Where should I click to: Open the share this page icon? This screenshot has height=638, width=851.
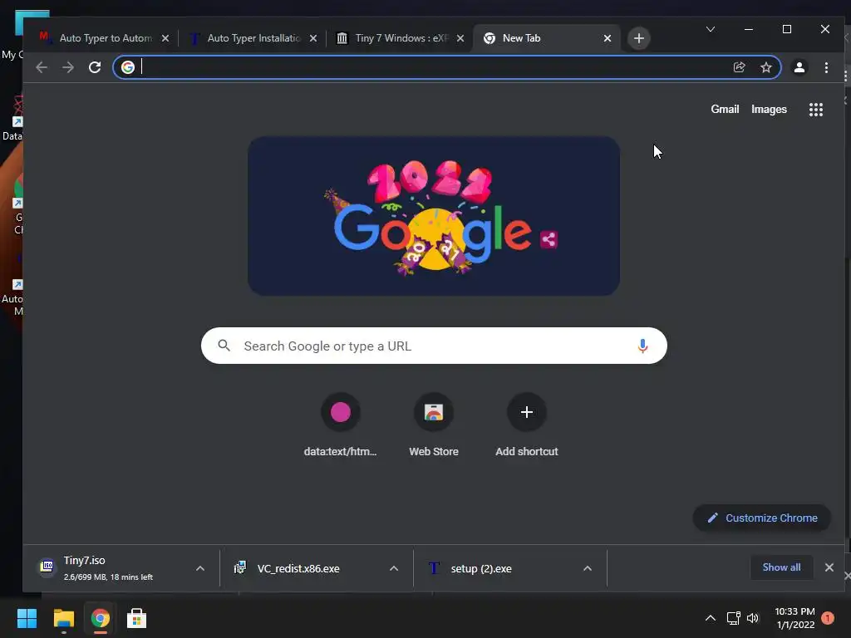coord(739,67)
